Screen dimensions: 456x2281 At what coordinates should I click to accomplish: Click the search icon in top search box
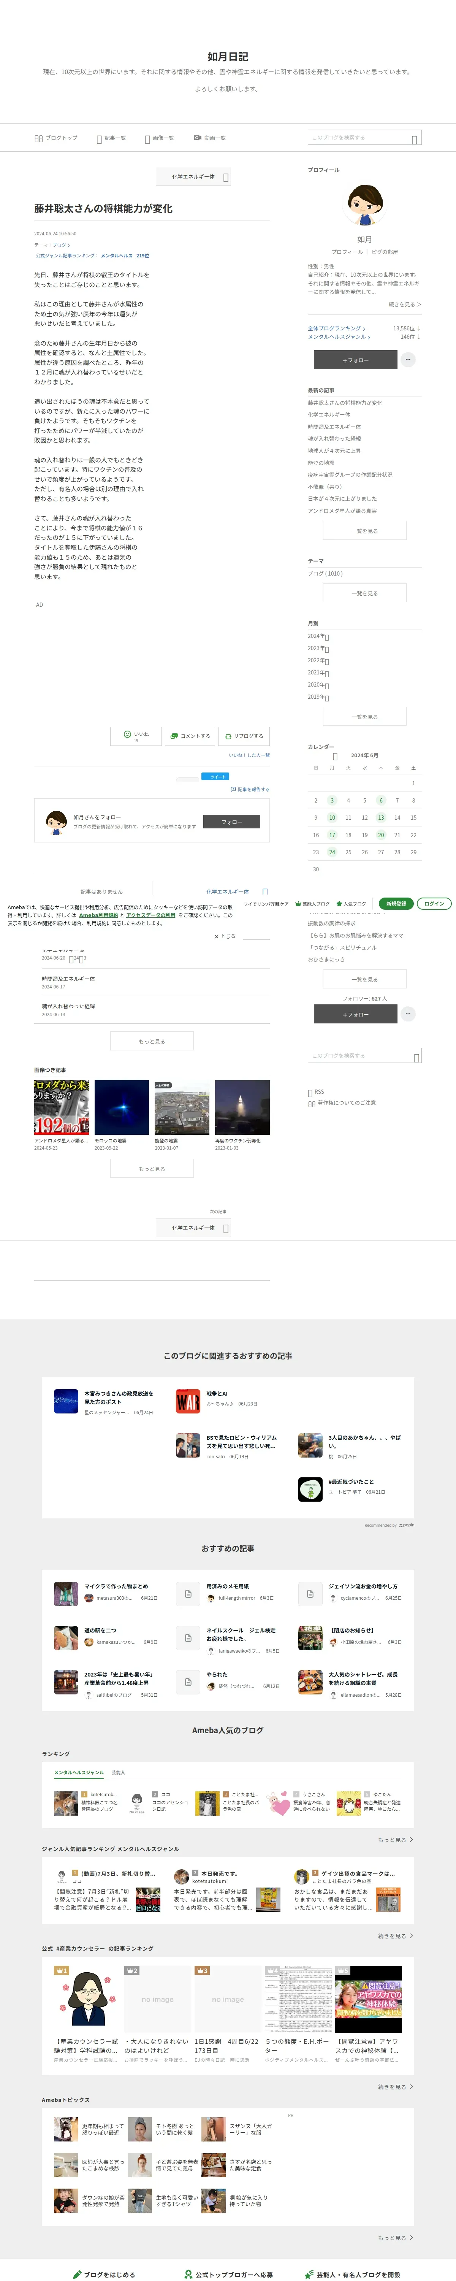[414, 139]
